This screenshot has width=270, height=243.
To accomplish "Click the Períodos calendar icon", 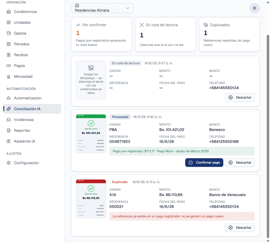I will click(x=9, y=44).
